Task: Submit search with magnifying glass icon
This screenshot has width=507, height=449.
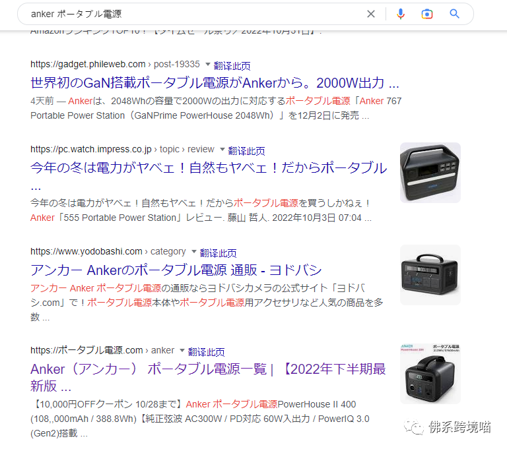Action: click(454, 14)
